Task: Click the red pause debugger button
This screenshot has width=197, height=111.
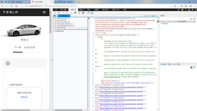Action: click(x=59, y=13)
